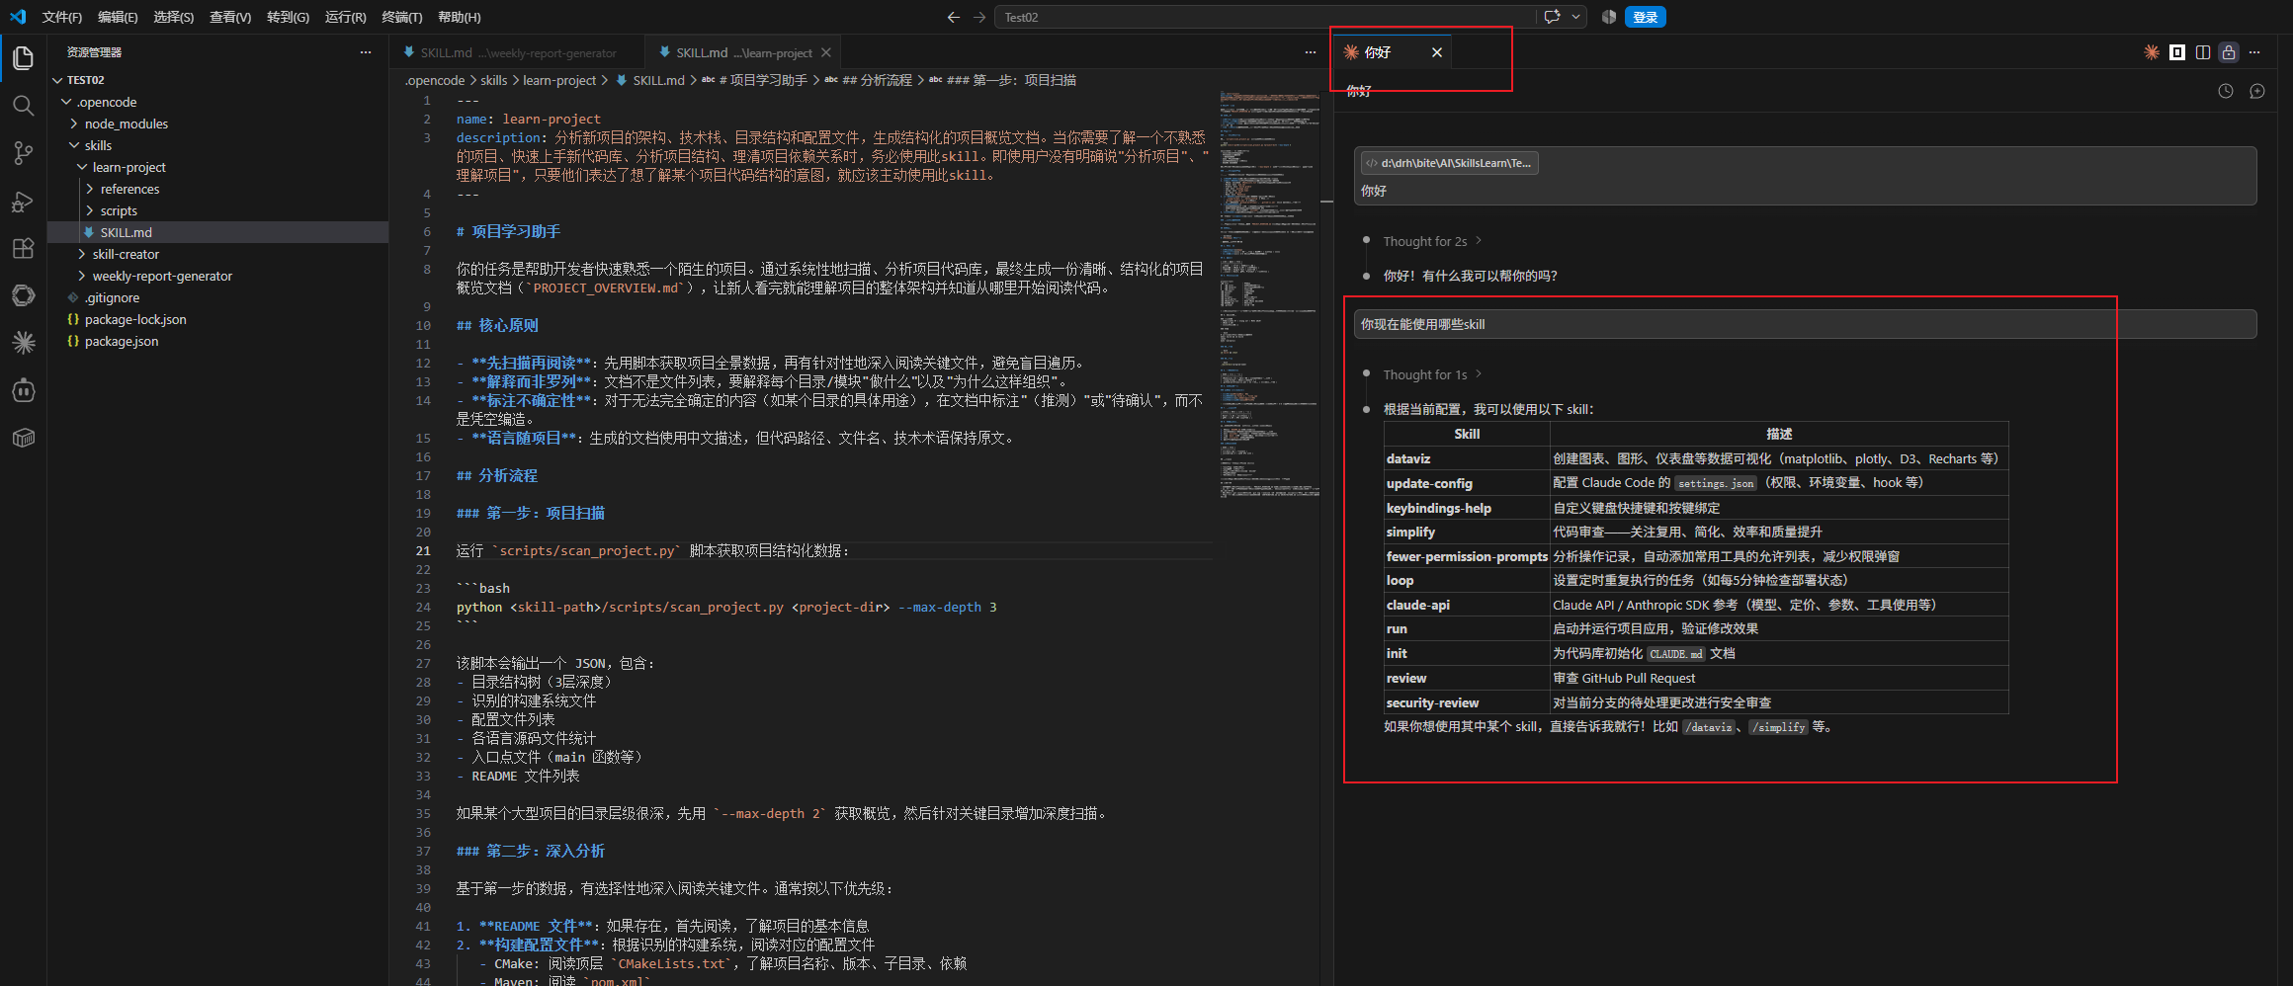The height and width of the screenshot is (986, 2293).
Task: Open the cube container view in activity bar
Action: point(23,438)
